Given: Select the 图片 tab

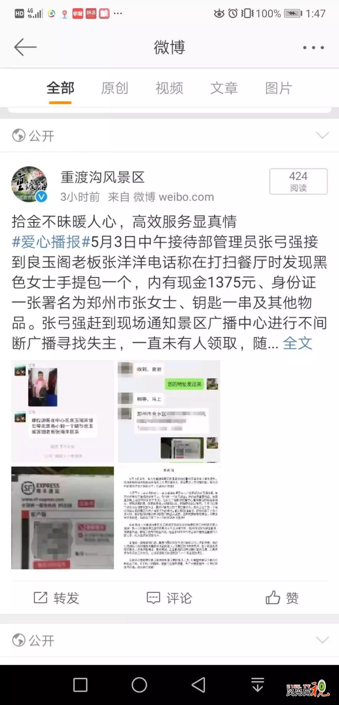Looking at the screenshot, I should 279,88.
